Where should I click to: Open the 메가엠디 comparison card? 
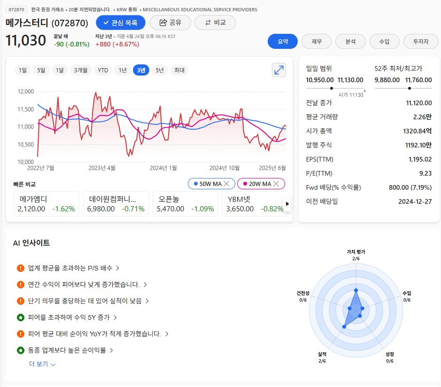[x=46, y=204]
